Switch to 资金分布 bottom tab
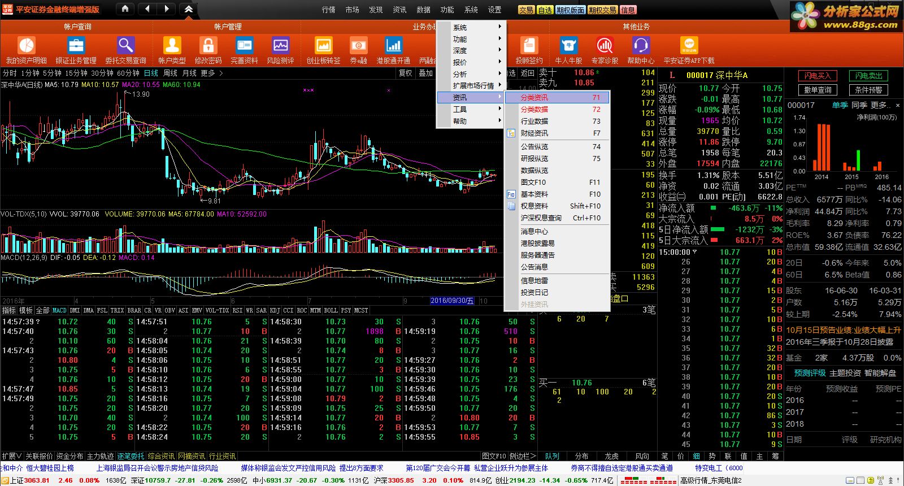The width and height of the screenshot is (904, 486). point(69,456)
